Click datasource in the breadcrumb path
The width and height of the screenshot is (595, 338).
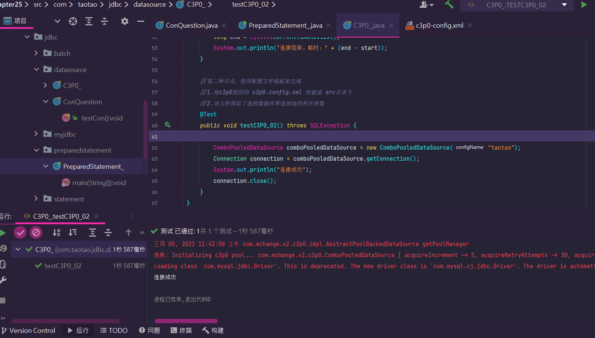[150, 4]
